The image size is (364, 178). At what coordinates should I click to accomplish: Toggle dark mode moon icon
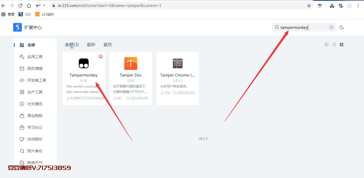pyautogui.click(x=342, y=27)
